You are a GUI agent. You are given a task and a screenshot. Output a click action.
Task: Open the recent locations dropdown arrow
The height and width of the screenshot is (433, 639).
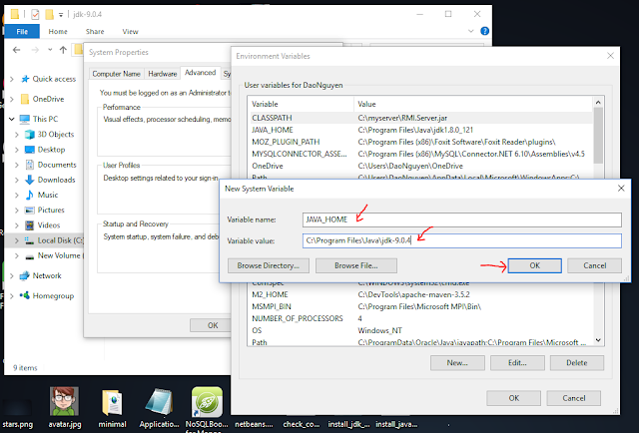coord(50,50)
